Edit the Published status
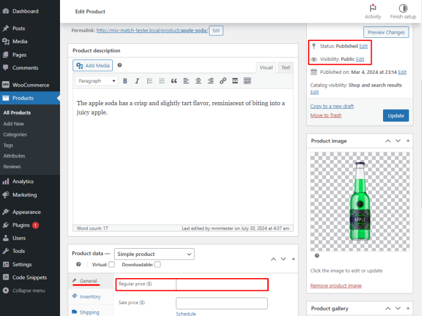This screenshot has width=422, height=316. [x=363, y=46]
